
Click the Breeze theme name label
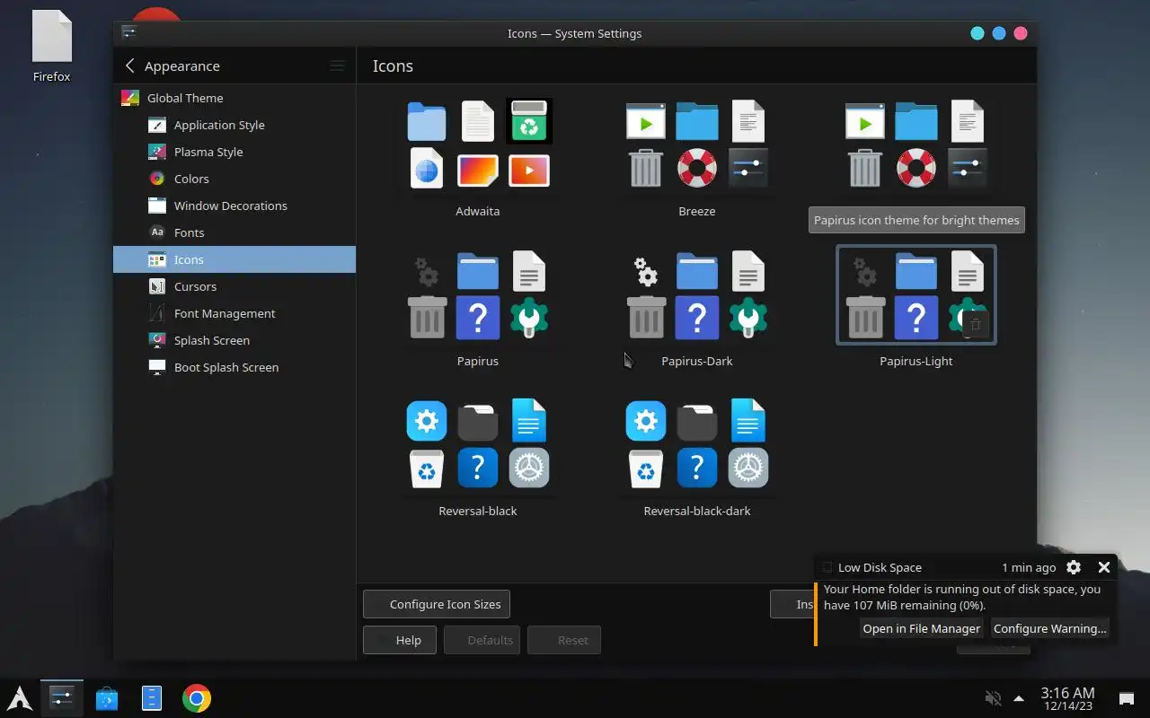(x=697, y=211)
